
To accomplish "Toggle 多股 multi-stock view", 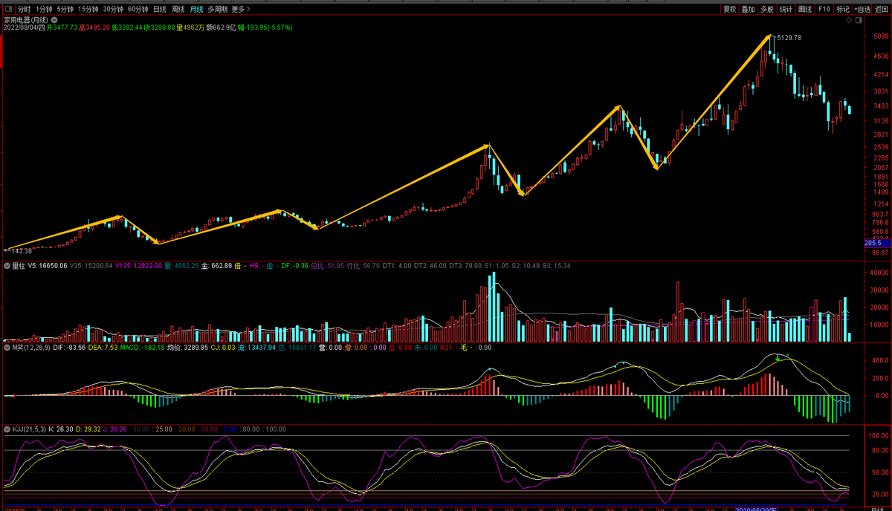I will coord(766,9).
